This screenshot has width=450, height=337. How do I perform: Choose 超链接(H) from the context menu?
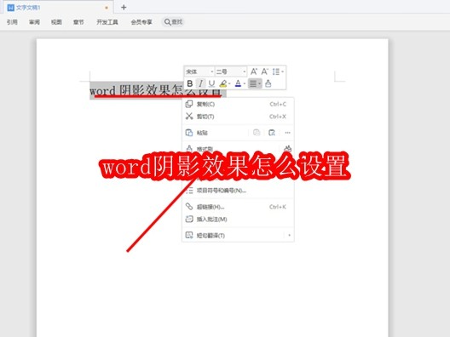(x=238, y=207)
